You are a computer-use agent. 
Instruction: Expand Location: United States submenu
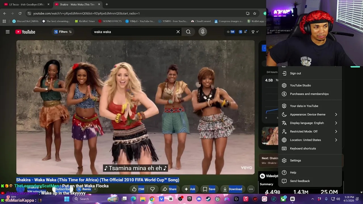(310, 140)
